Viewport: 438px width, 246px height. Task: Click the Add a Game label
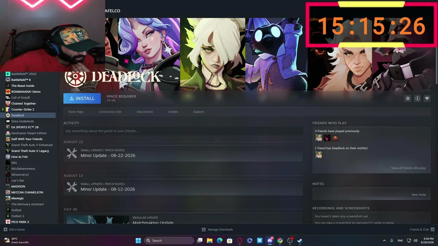pyautogui.click(x=17, y=230)
